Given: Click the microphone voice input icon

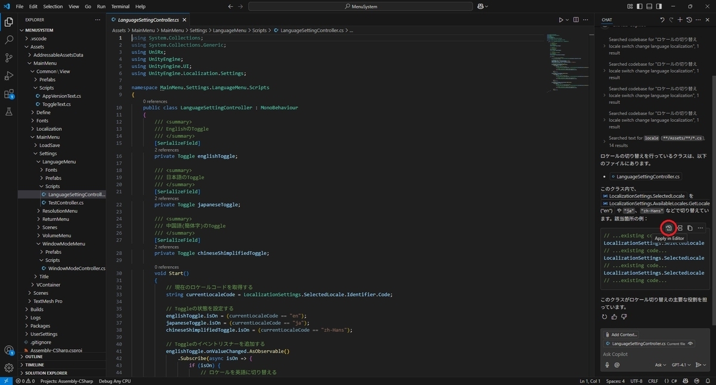Looking at the screenshot, I should 607,365.
